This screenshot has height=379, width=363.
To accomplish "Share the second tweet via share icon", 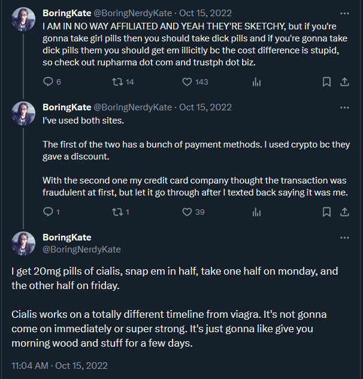I will coord(344,212).
